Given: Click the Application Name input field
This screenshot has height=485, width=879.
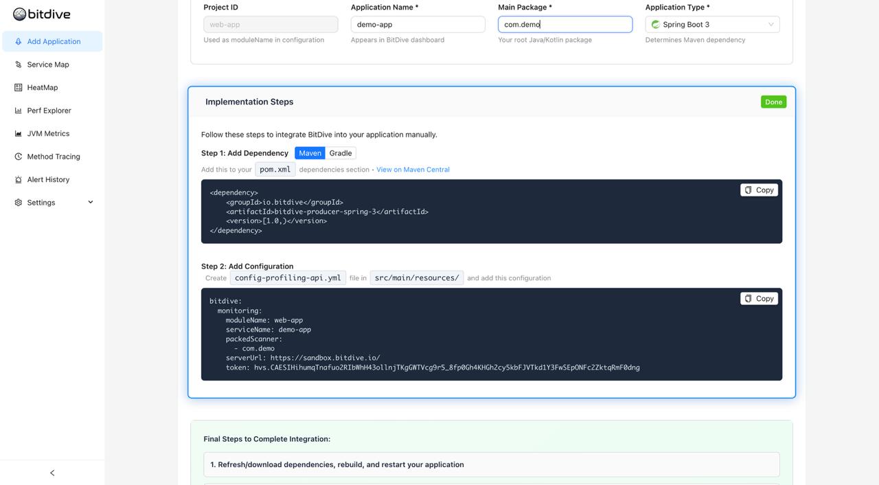Looking at the screenshot, I should pyautogui.click(x=418, y=25).
